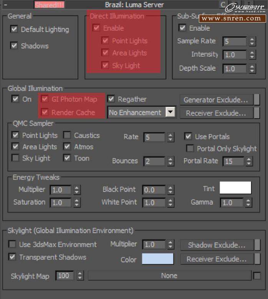The height and width of the screenshot is (299, 268).
Task: Click the Depth Scale spinner arrows
Action: pos(252,69)
